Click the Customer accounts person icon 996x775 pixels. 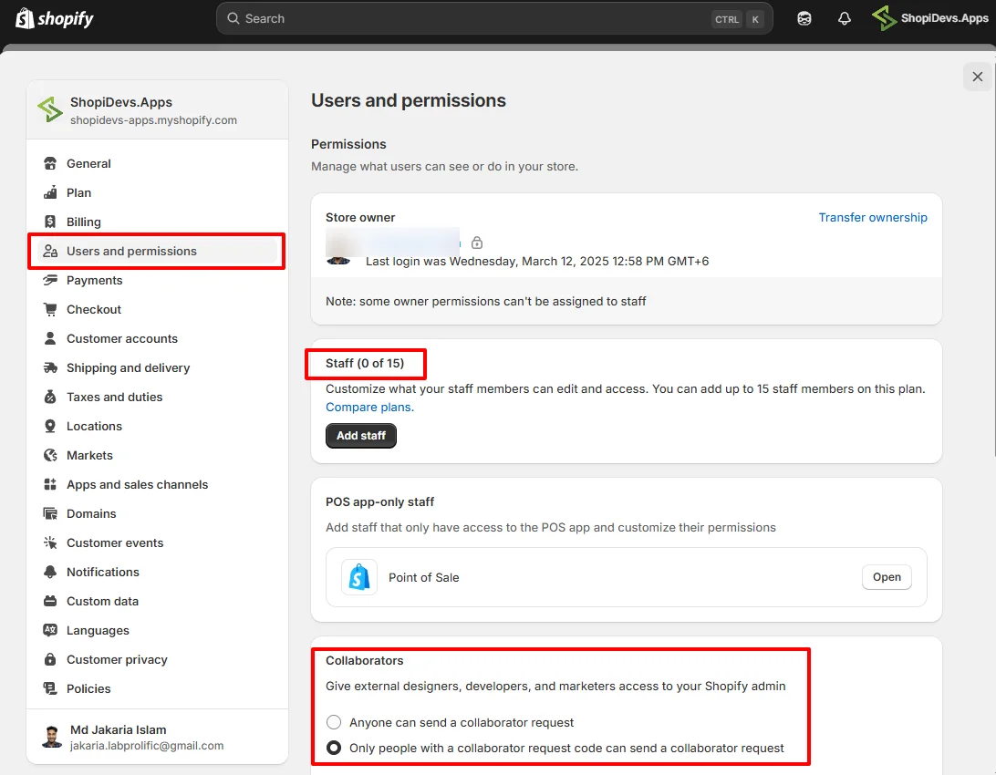50,339
